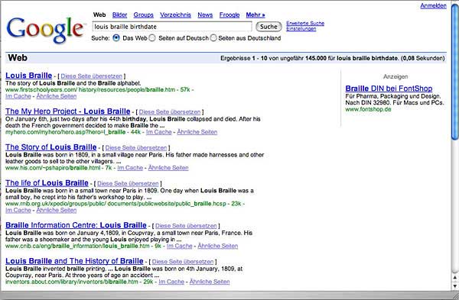The height and width of the screenshot is (300, 459).
Task: Open 'Ähnliche Seiten' for his.com result
Action: coord(168,168)
